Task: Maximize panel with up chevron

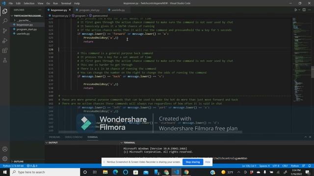Action: [306, 137]
